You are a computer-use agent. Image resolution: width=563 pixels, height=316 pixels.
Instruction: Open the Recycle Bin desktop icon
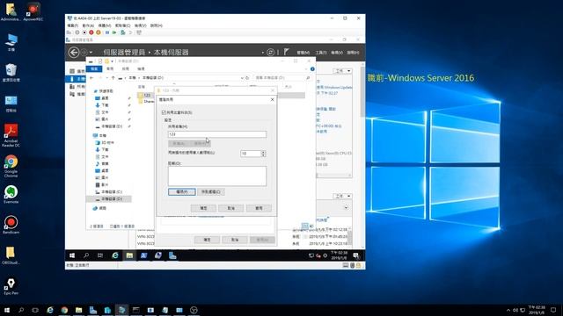[x=11, y=73]
